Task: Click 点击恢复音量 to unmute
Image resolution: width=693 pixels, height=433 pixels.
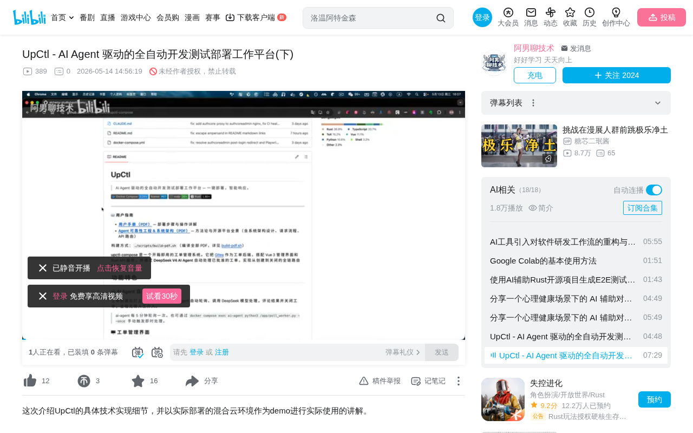Action: (x=120, y=268)
